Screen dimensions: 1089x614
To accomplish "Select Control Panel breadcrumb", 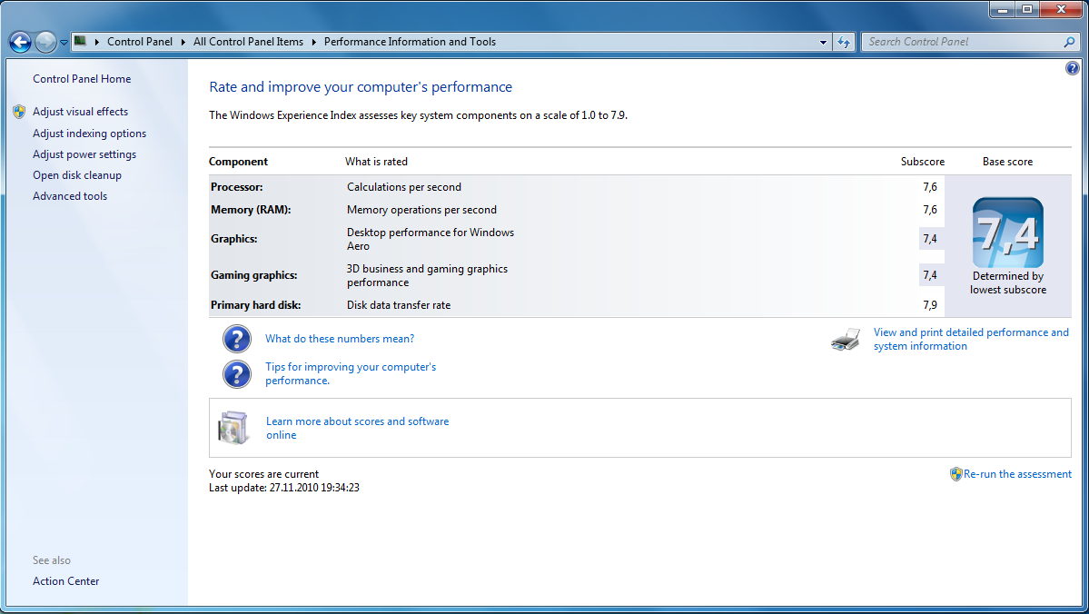I will coord(140,42).
